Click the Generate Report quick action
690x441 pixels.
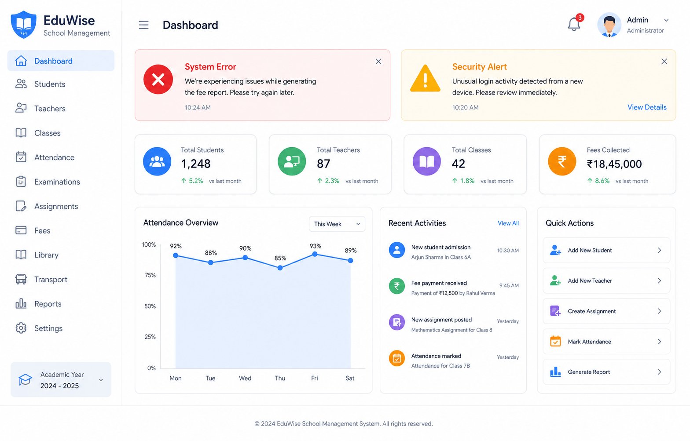click(x=606, y=372)
